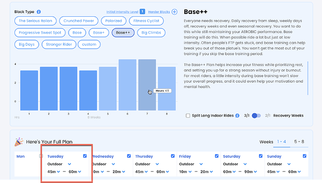The image size is (322, 183).
Task: Enable the Split Long Indoor Rides checkbox
Action: [188, 115]
